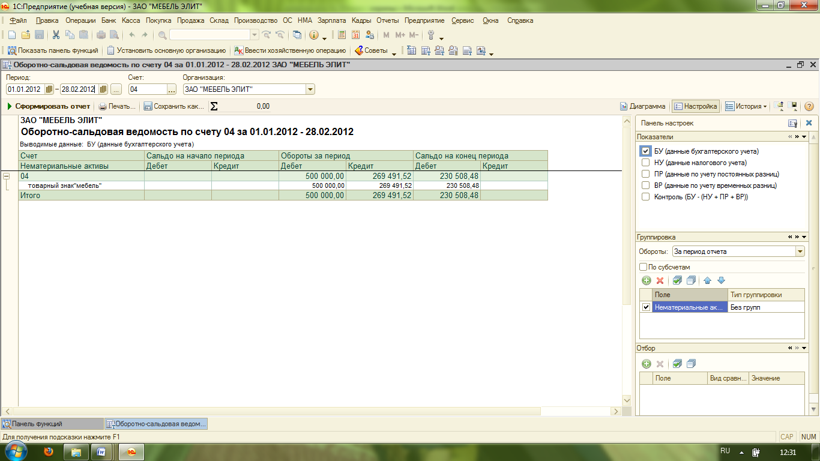
Task: Check the По субсчетам checkbox
Action: (x=644, y=267)
